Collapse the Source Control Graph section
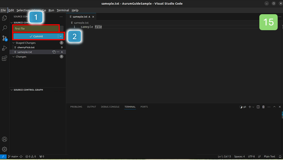Image resolution: width=283 pixels, height=160 pixels. (12, 90)
